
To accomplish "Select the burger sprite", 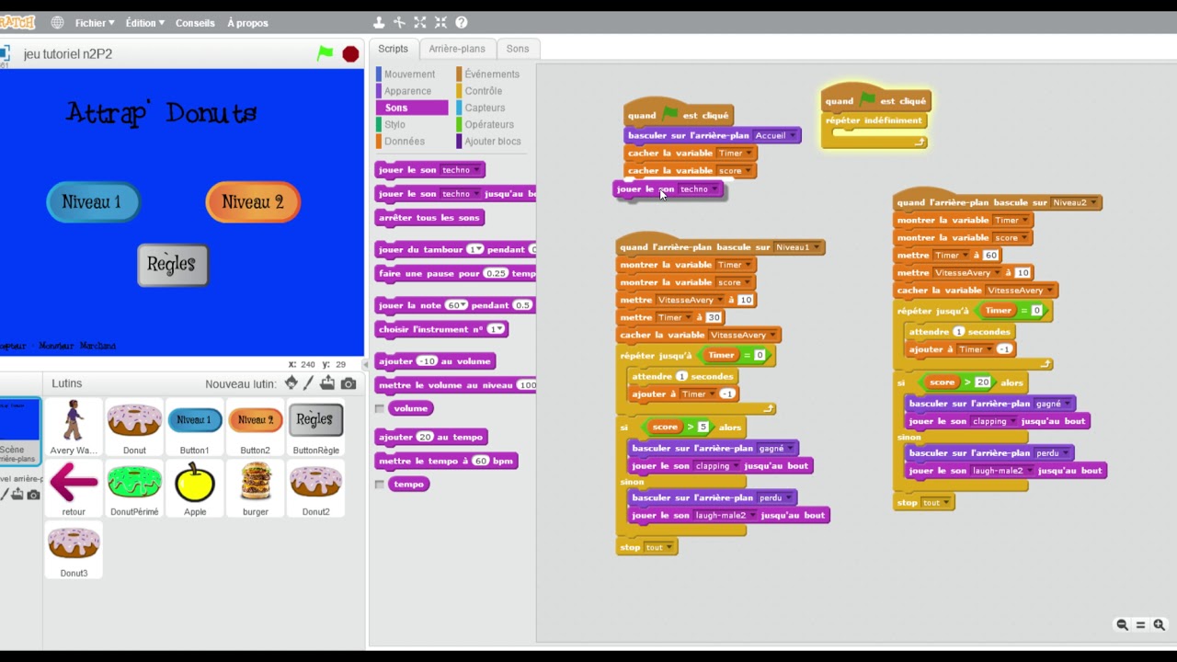I will pyautogui.click(x=256, y=488).
